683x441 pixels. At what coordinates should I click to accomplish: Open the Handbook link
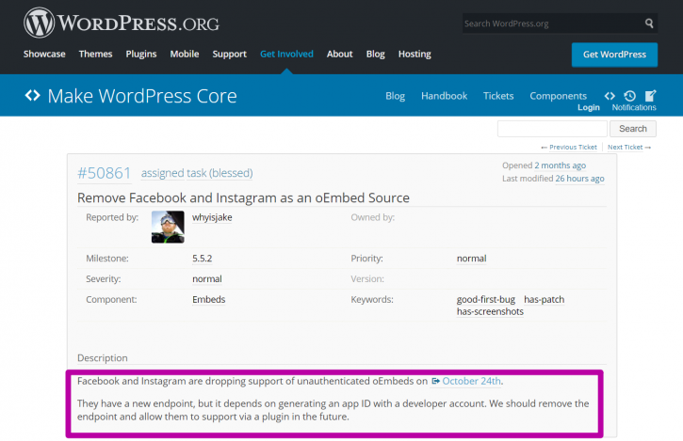[444, 96]
